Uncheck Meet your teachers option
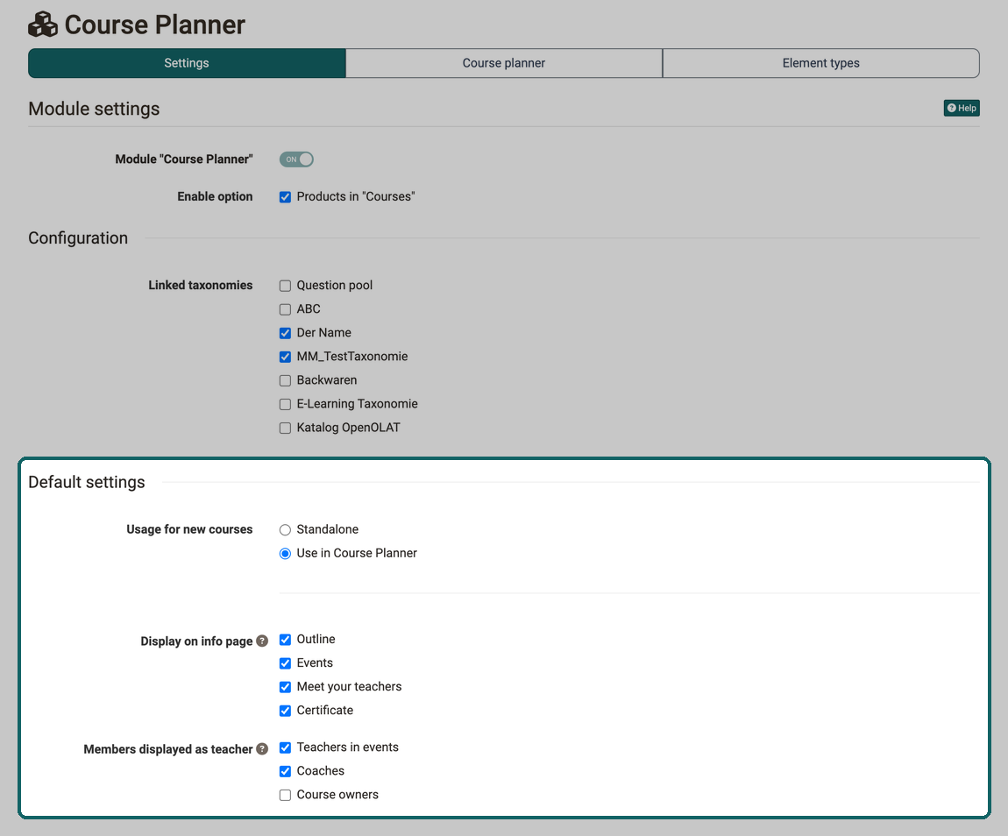This screenshot has height=836, width=1008. coord(286,687)
